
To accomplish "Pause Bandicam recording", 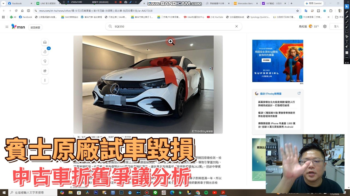I will (x=115, y=2).
